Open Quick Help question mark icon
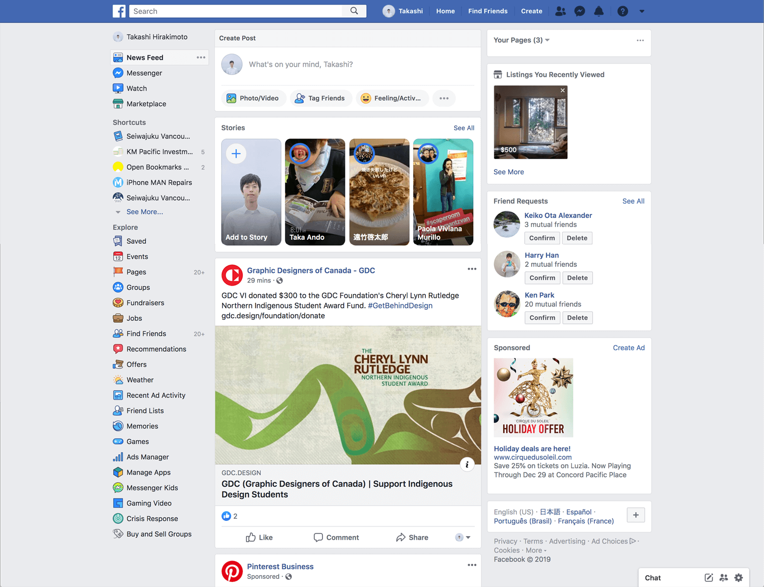This screenshot has width=764, height=587. [x=622, y=11]
